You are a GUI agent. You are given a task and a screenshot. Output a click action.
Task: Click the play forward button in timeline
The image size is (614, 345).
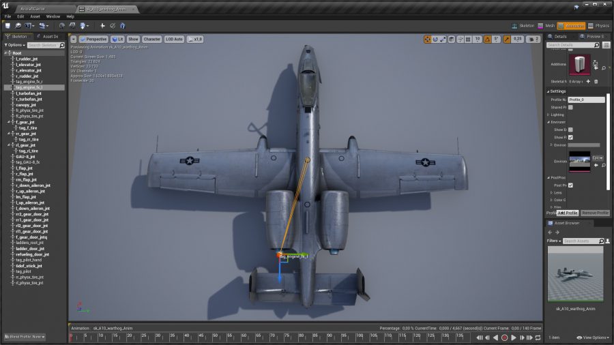pos(514,337)
